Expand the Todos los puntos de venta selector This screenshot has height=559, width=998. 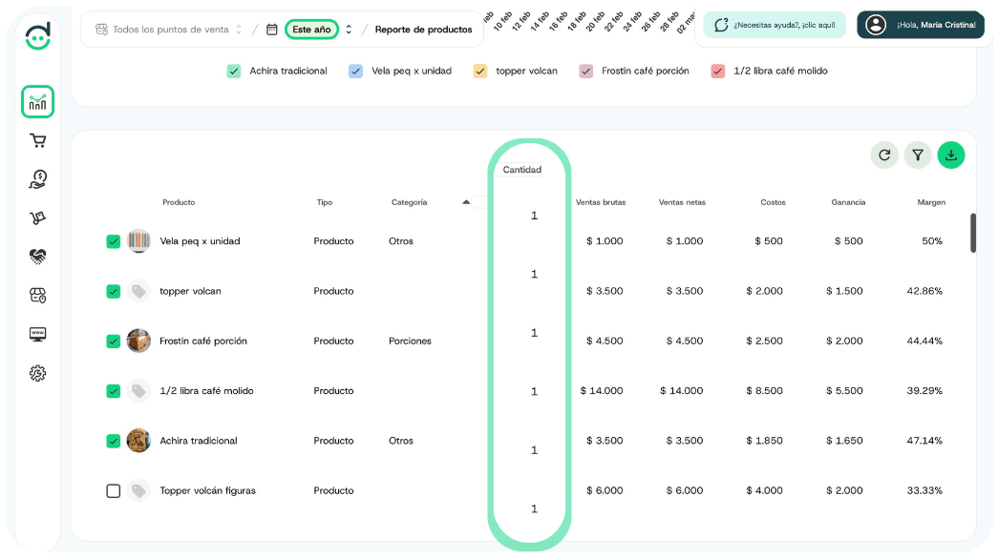point(169,30)
